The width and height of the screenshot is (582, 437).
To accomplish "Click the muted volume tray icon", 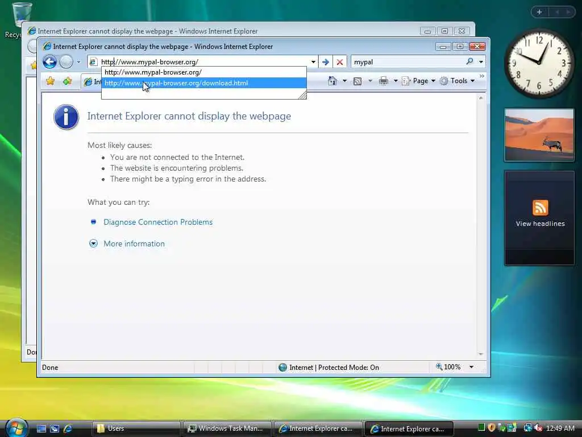I will pos(538,428).
